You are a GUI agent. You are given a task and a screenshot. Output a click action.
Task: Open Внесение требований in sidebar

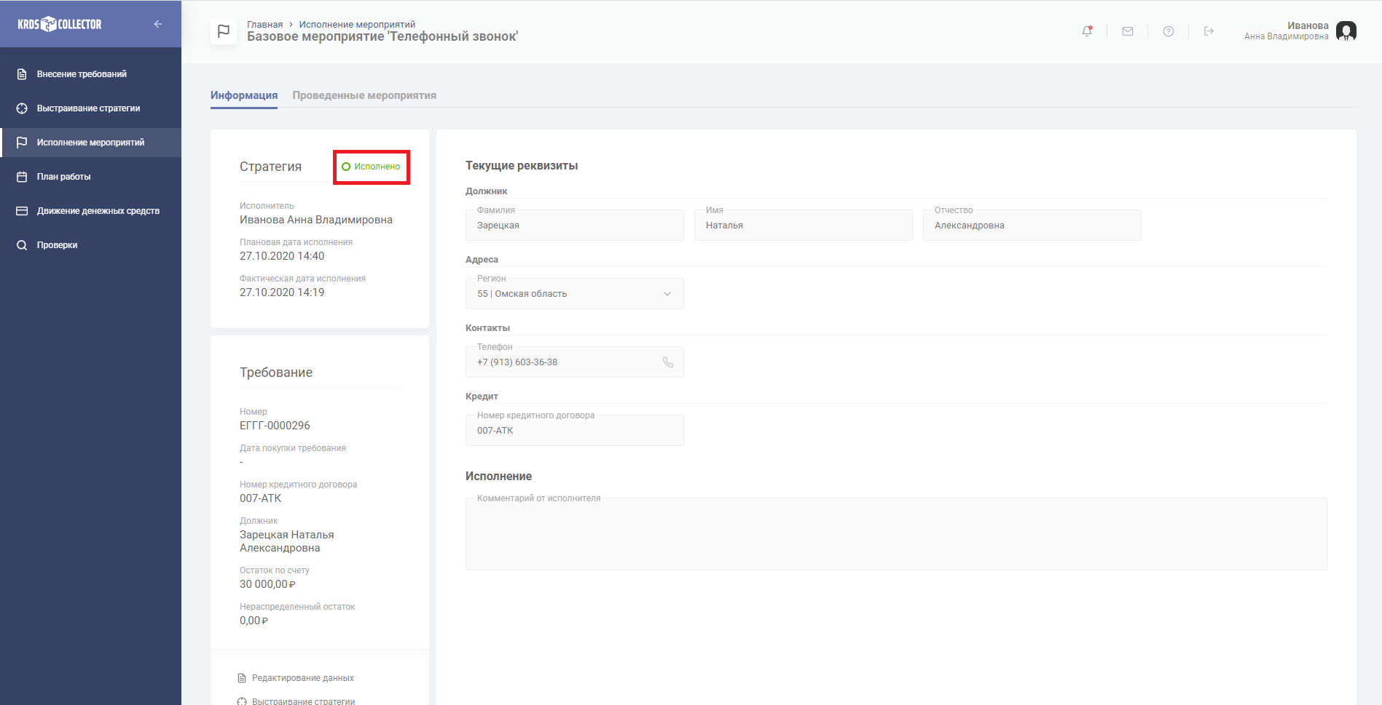tap(82, 74)
